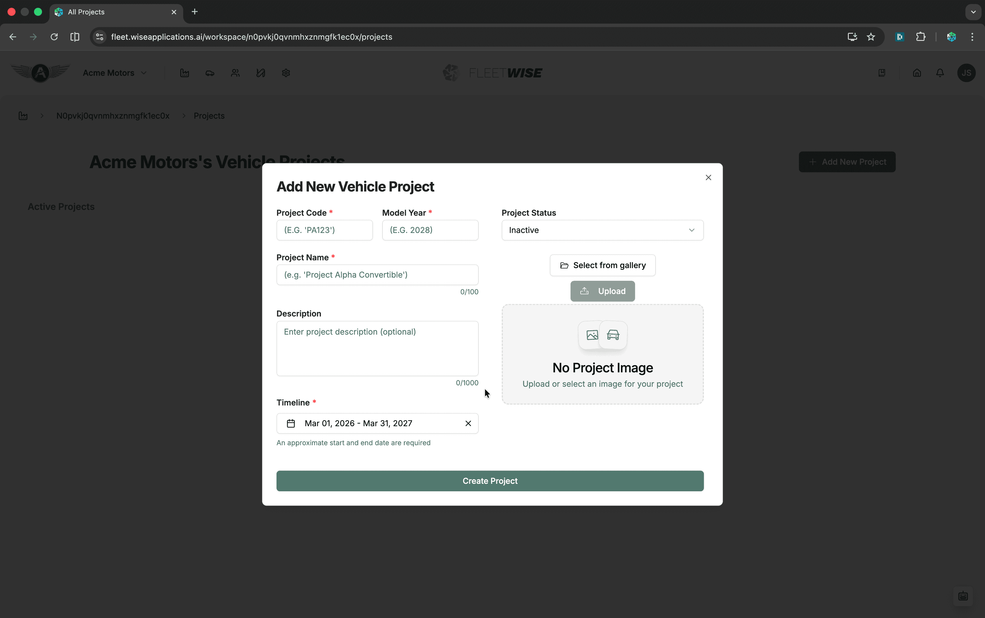Open a new browser tab
This screenshot has height=618, width=985.
pyautogui.click(x=194, y=12)
